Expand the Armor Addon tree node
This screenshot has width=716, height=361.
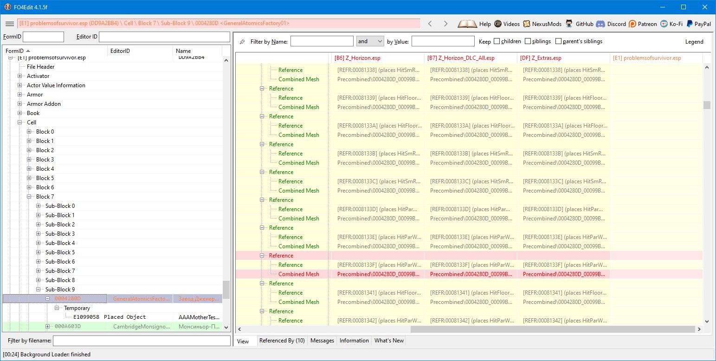tap(20, 104)
